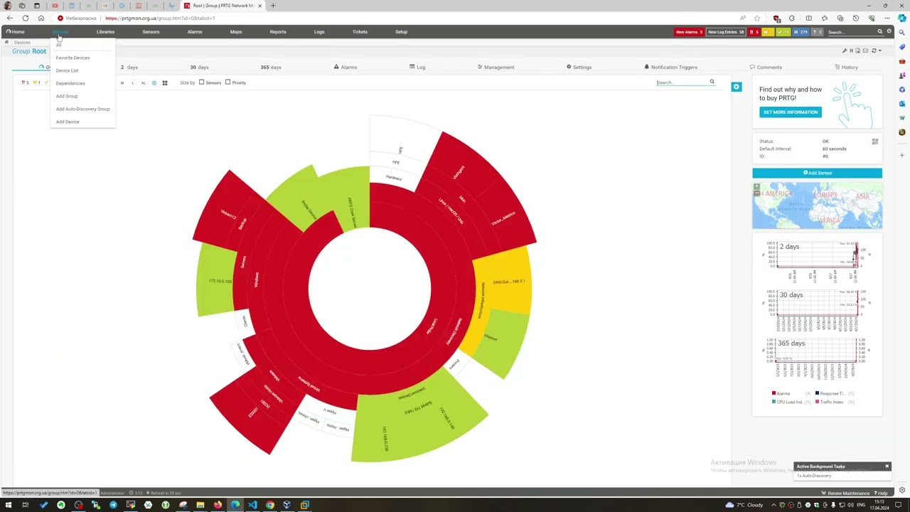This screenshot has width=910, height=512.
Task: Show sensors in down state (red 5)
Action: click(754, 32)
